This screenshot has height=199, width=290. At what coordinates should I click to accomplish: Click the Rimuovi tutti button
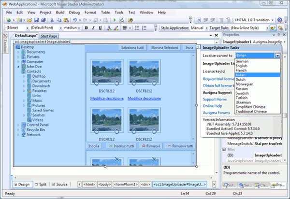pos(180,146)
